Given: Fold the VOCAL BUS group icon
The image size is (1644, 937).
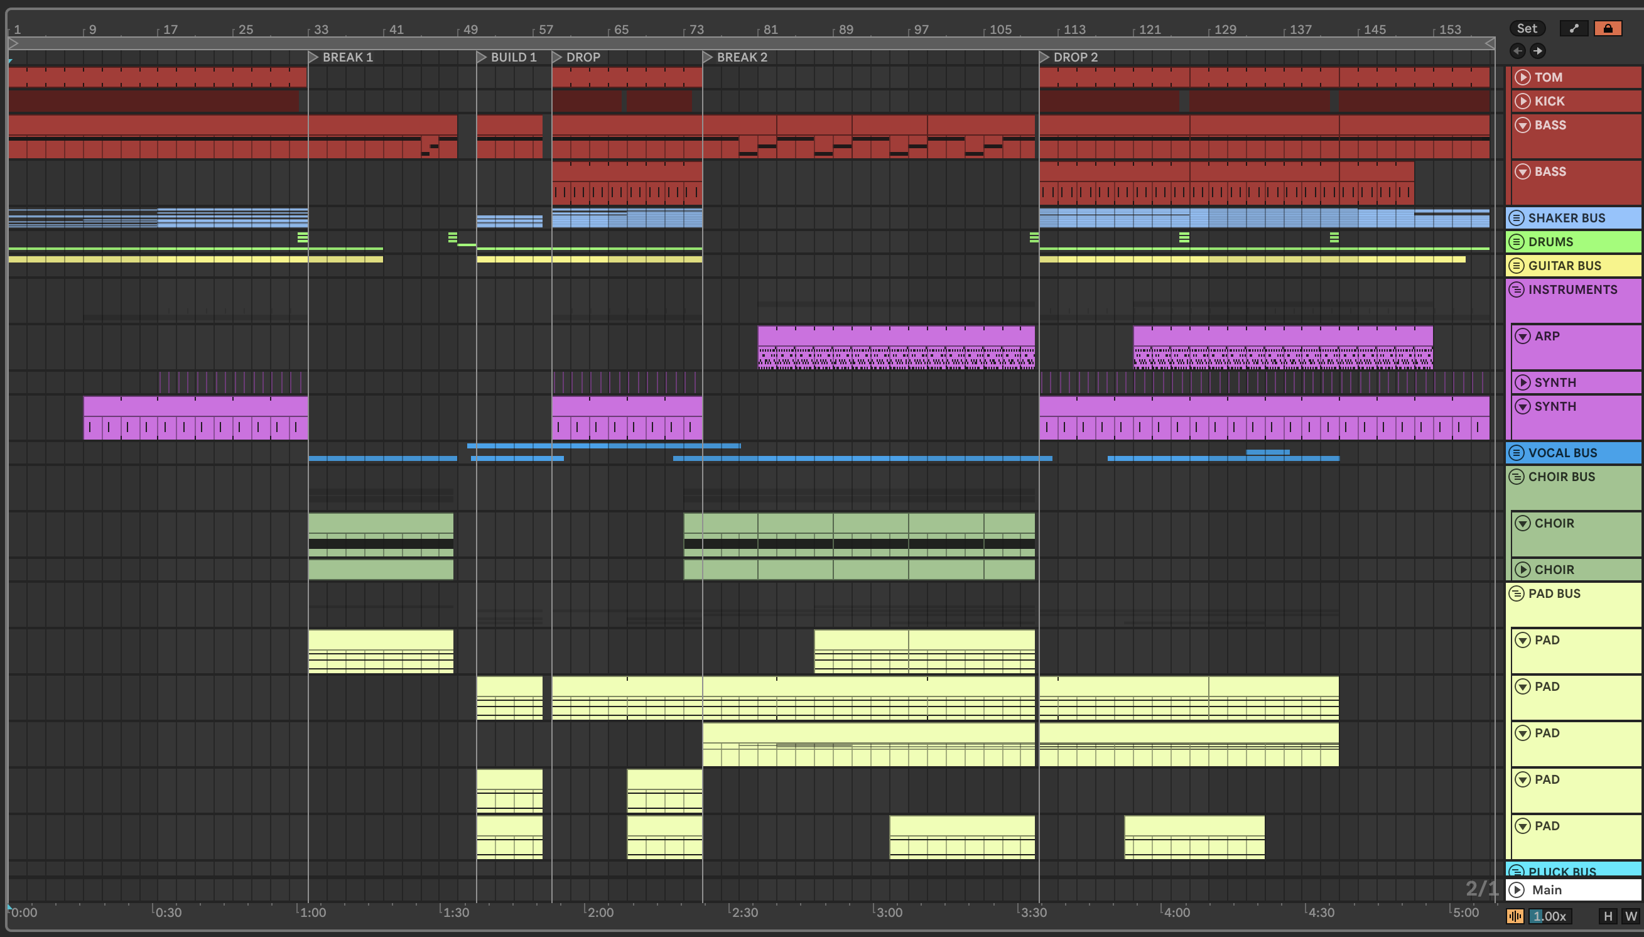Looking at the screenshot, I should [x=1517, y=453].
